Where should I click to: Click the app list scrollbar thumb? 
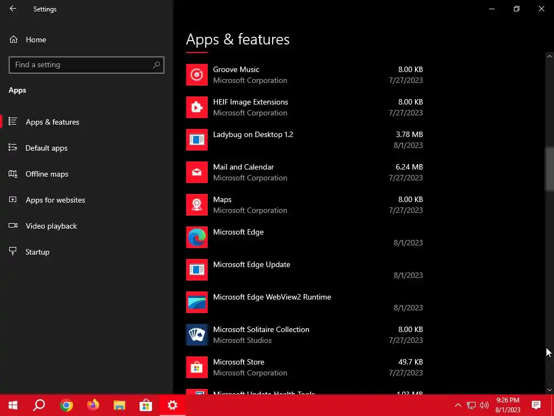[550, 169]
